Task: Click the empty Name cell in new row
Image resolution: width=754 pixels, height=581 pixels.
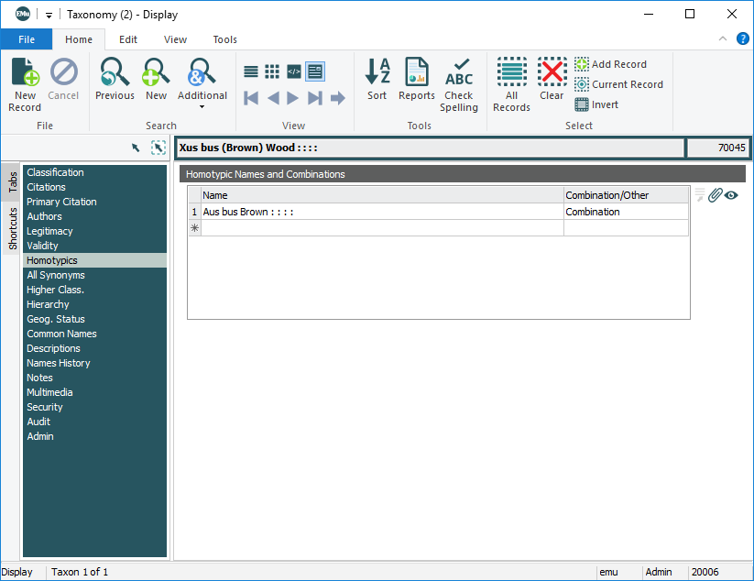Action: coord(381,228)
